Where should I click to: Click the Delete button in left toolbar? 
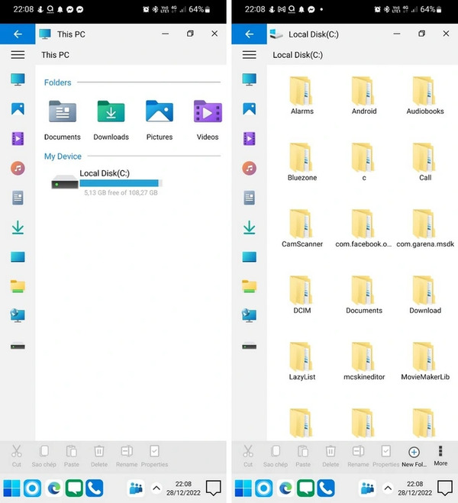click(x=99, y=456)
